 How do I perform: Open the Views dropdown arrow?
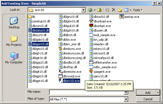click(130, 10)
